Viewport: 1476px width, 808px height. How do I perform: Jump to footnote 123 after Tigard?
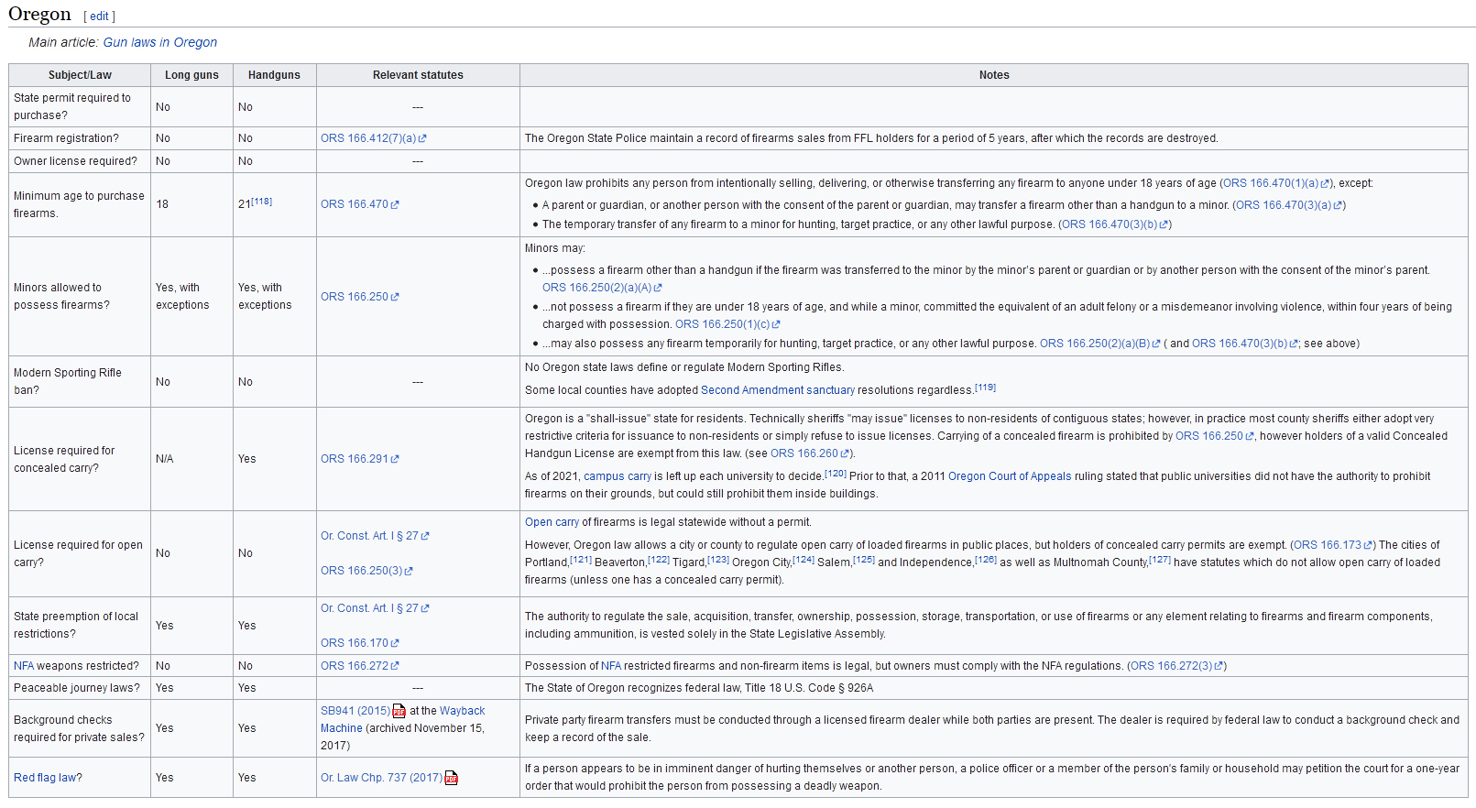point(718,560)
